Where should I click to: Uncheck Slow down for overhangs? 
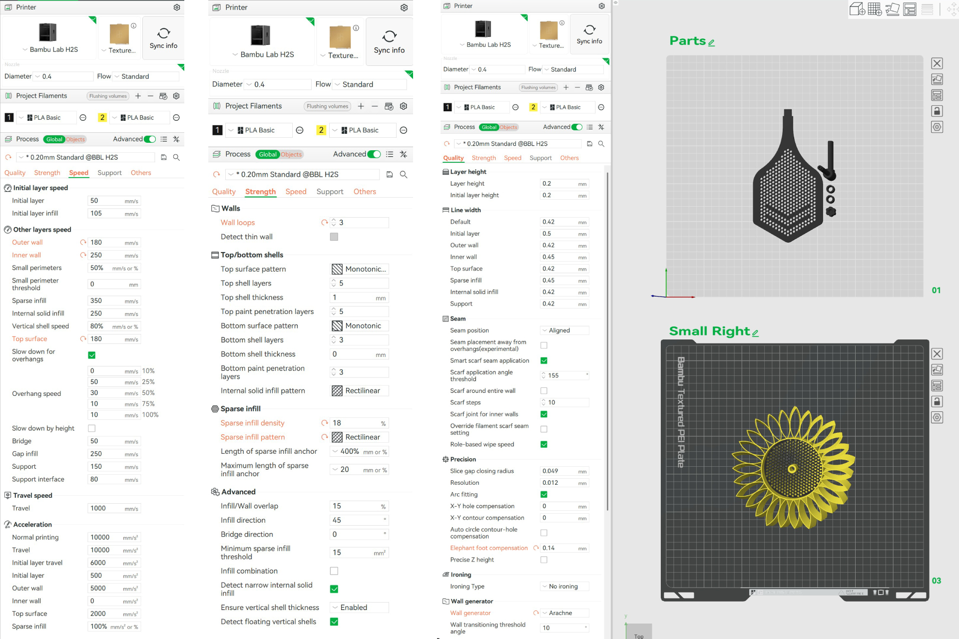[x=91, y=355]
